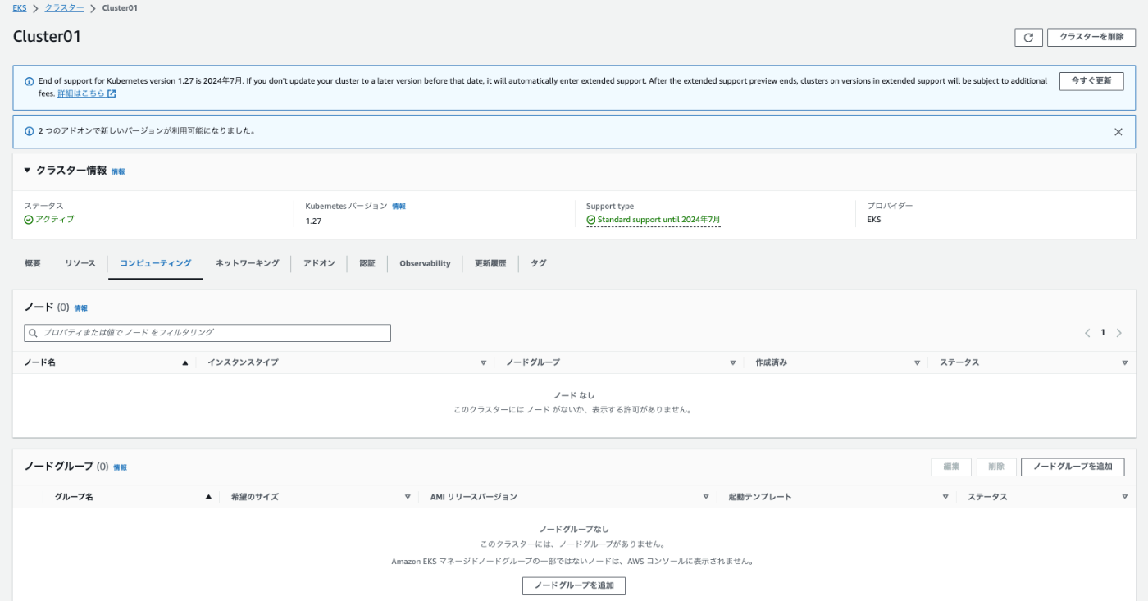The height and width of the screenshot is (601, 1148).
Task: Sort node groups by AMI リリースバージョン
Action: [705, 497]
